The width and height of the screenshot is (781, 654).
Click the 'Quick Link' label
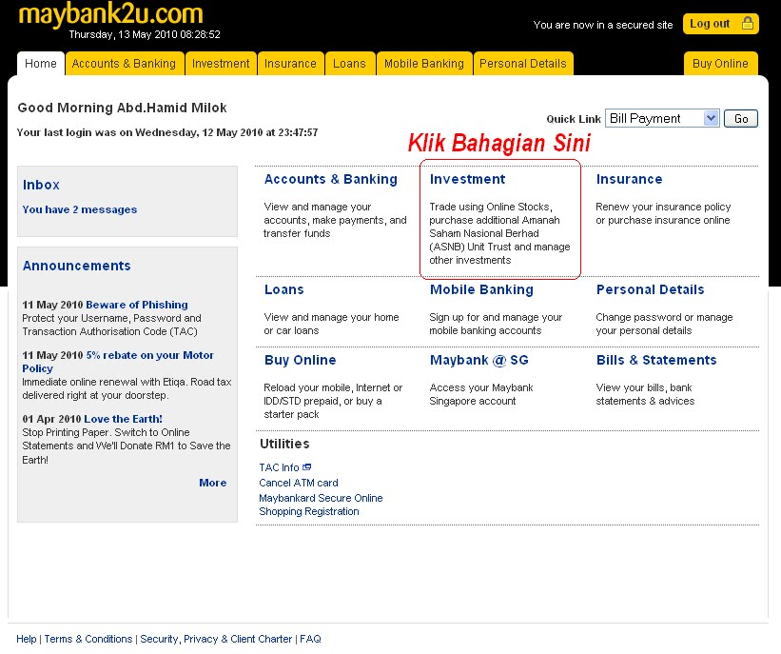point(574,119)
